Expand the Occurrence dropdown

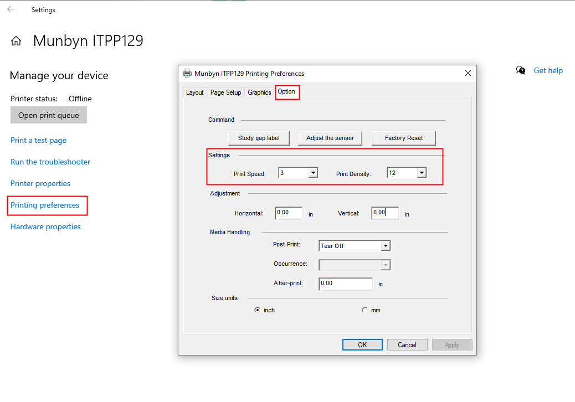tap(386, 265)
